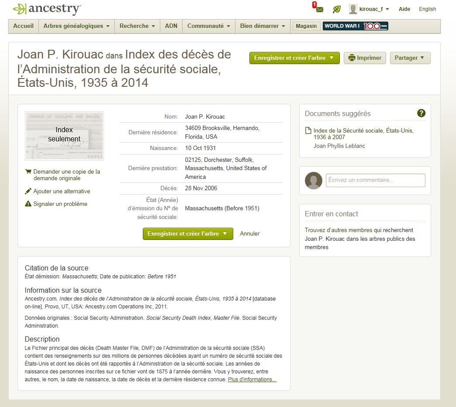Click the birth date 10 Oct 1931
The width and height of the screenshot is (456, 407).
click(x=200, y=148)
